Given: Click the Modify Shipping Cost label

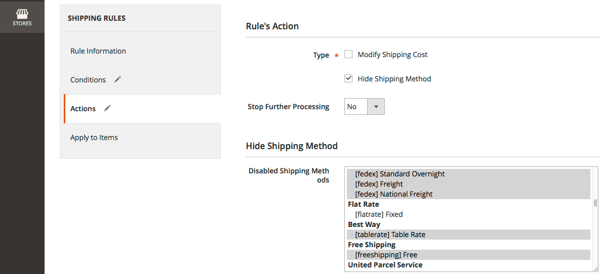Looking at the screenshot, I should [392, 55].
